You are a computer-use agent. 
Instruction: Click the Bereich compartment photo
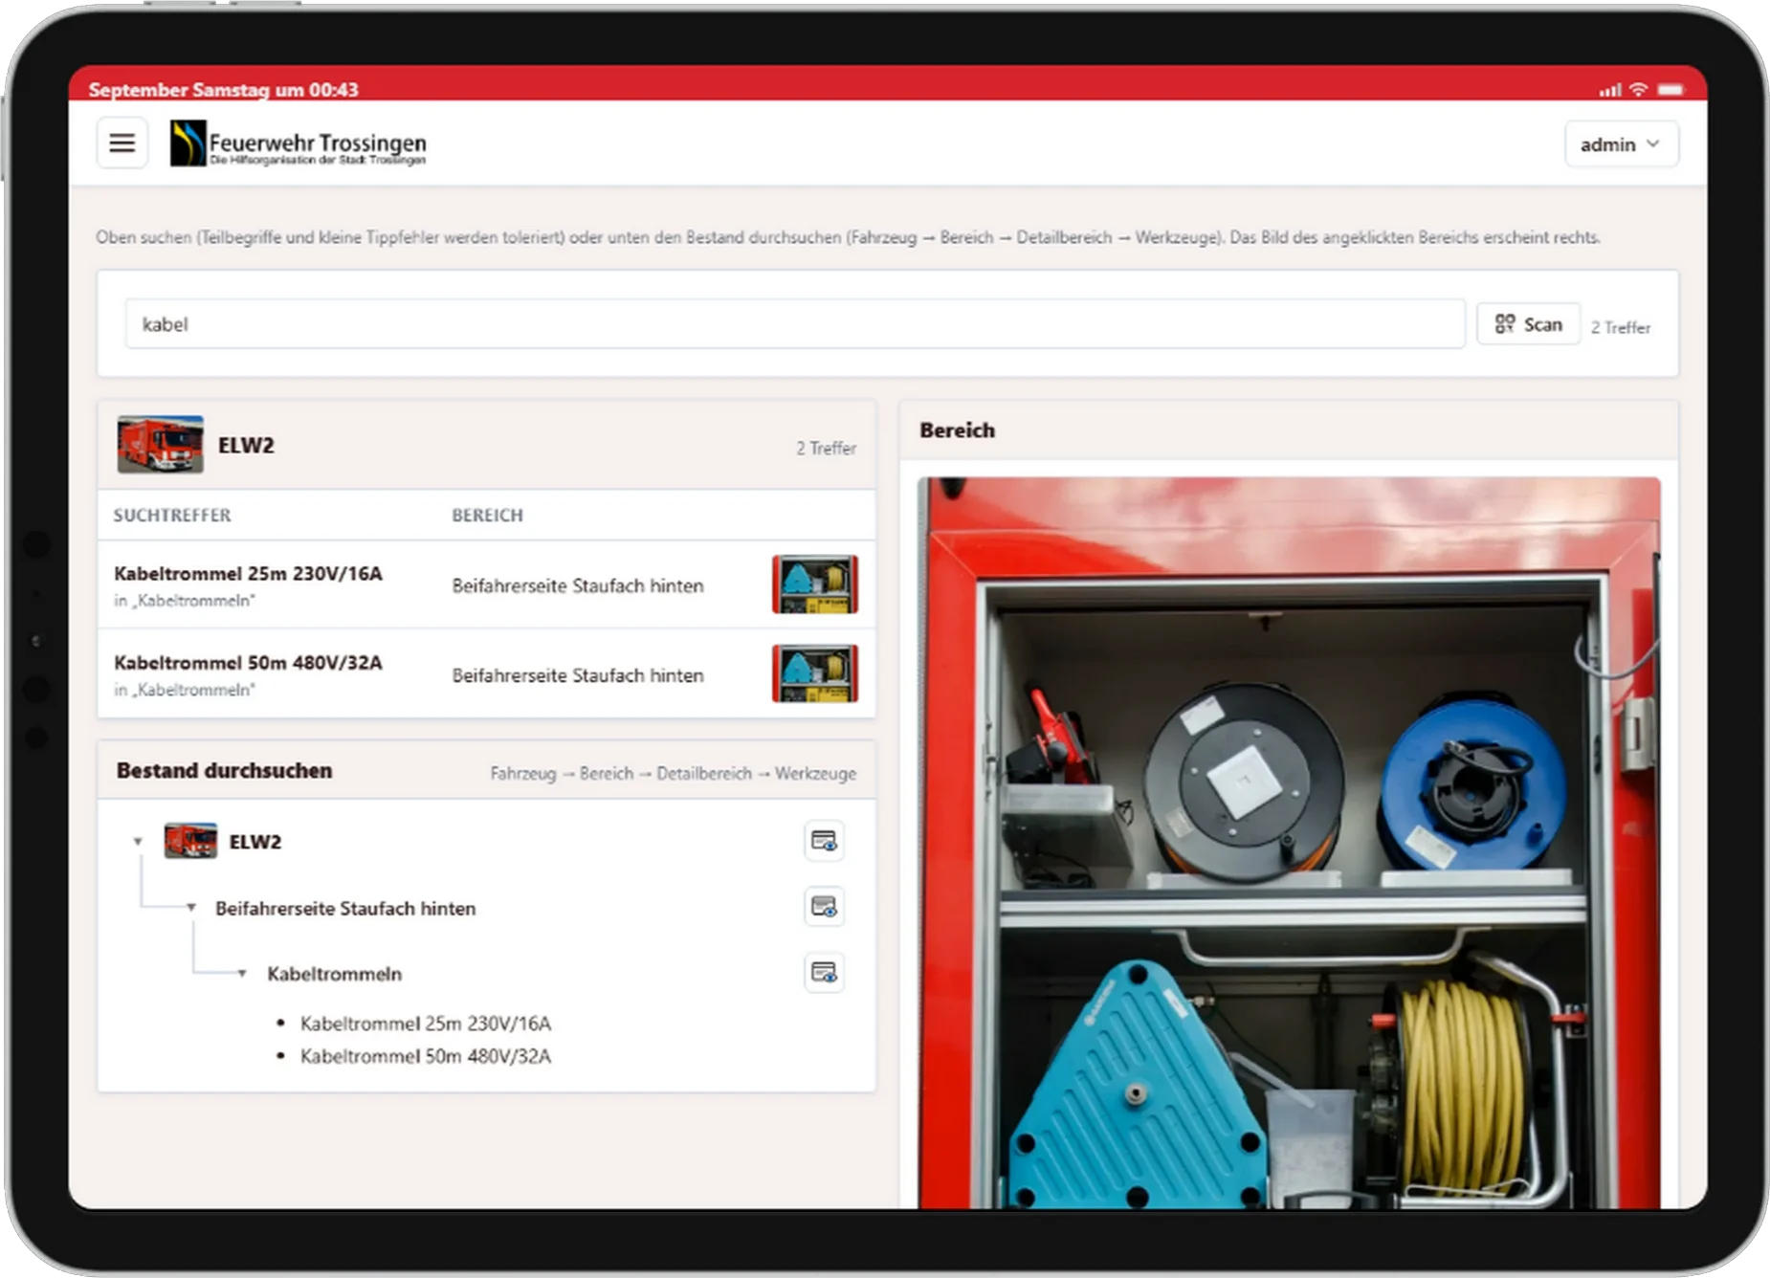(x=1289, y=843)
